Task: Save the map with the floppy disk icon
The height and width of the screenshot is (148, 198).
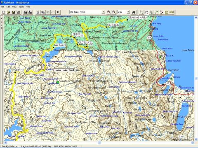Action: (x=14, y=12)
